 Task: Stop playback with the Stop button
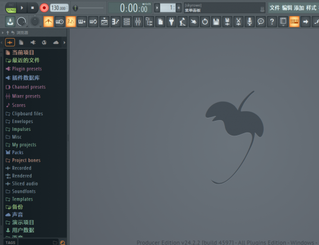click(33, 8)
